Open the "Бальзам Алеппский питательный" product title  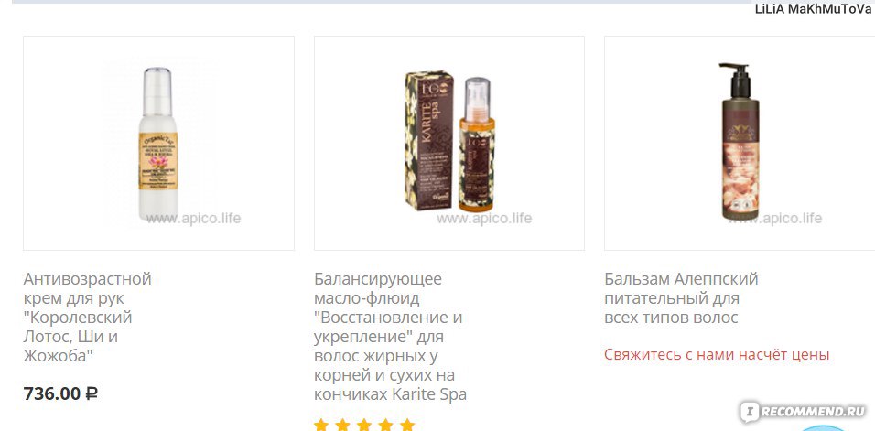click(681, 297)
